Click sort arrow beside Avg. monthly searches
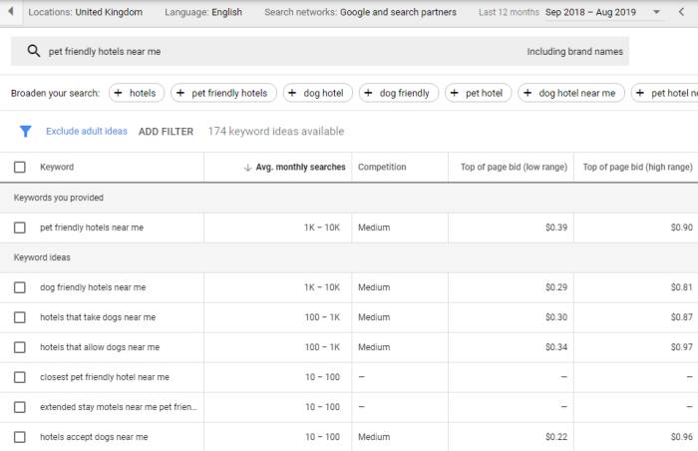 tap(247, 168)
